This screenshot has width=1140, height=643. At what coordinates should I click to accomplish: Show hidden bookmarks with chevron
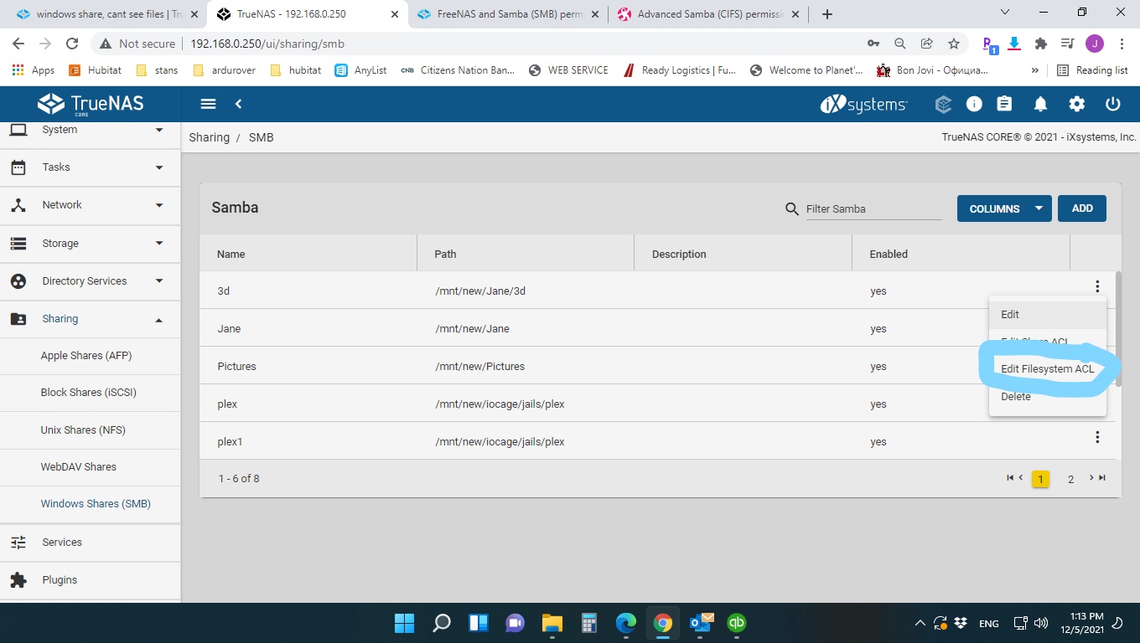pos(1035,70)
